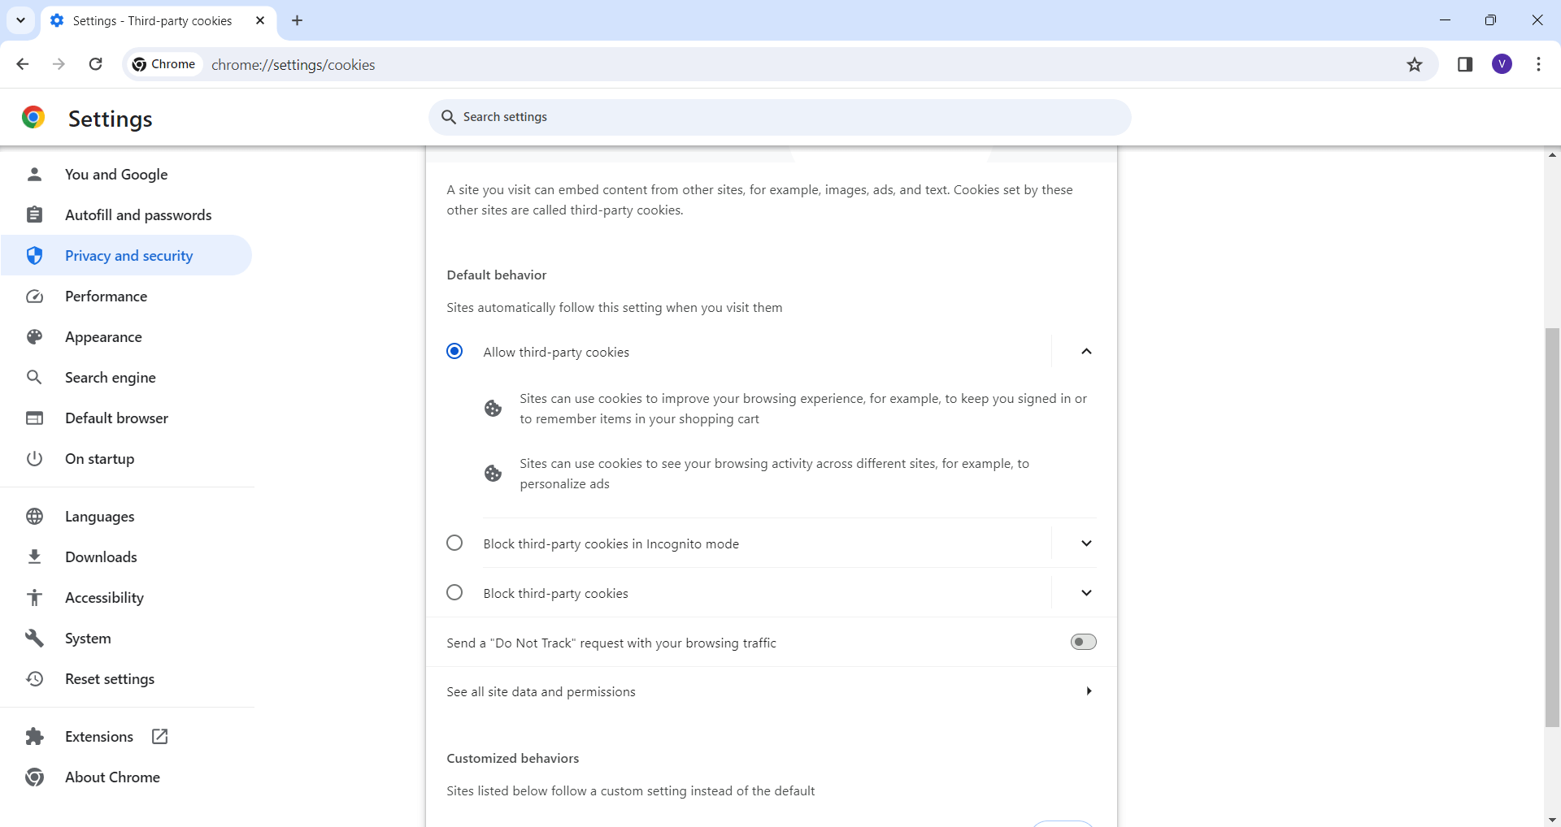Click the About Chrome icon
Image resolution: width=1561 pixels, height=827 pixels.
[35, 777]
